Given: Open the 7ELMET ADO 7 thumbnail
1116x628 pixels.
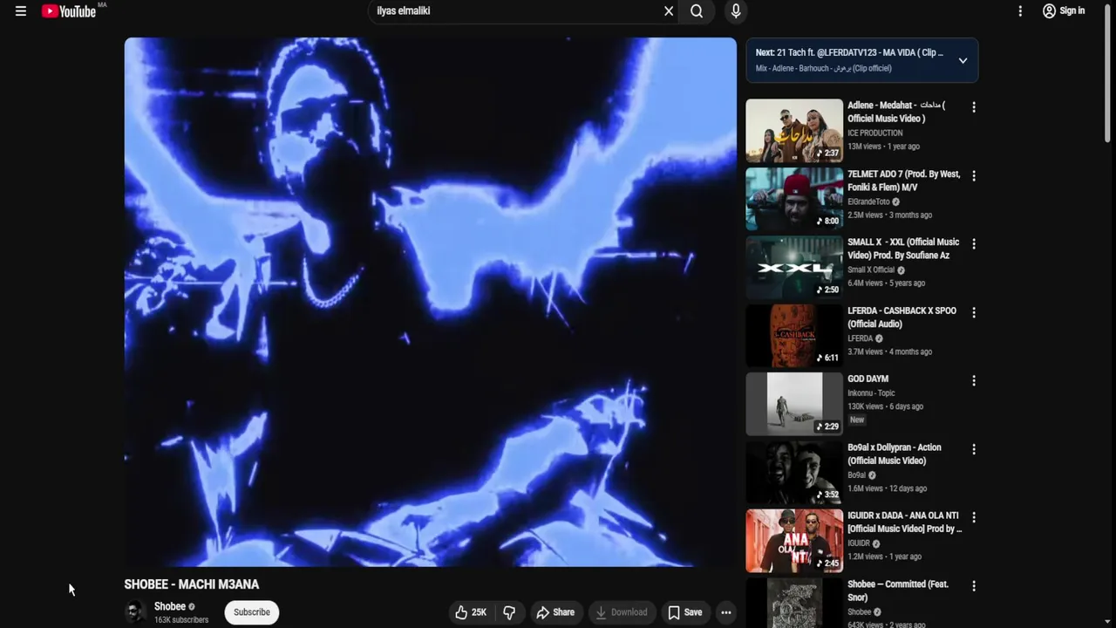Looking at the screenshot, I should pos(794,199).
